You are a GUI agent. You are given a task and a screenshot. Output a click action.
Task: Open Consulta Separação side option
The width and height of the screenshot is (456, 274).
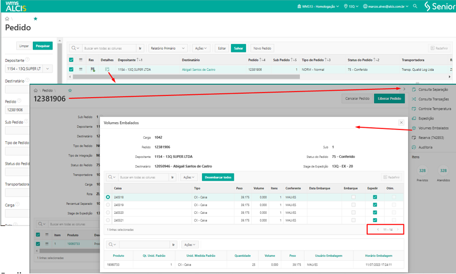pyautogui.click(x=430, y=90)
